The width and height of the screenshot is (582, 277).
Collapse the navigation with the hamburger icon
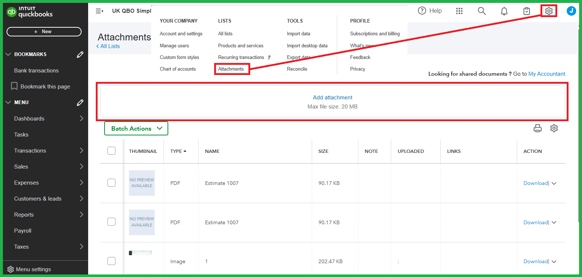click(x=99, y=11)
